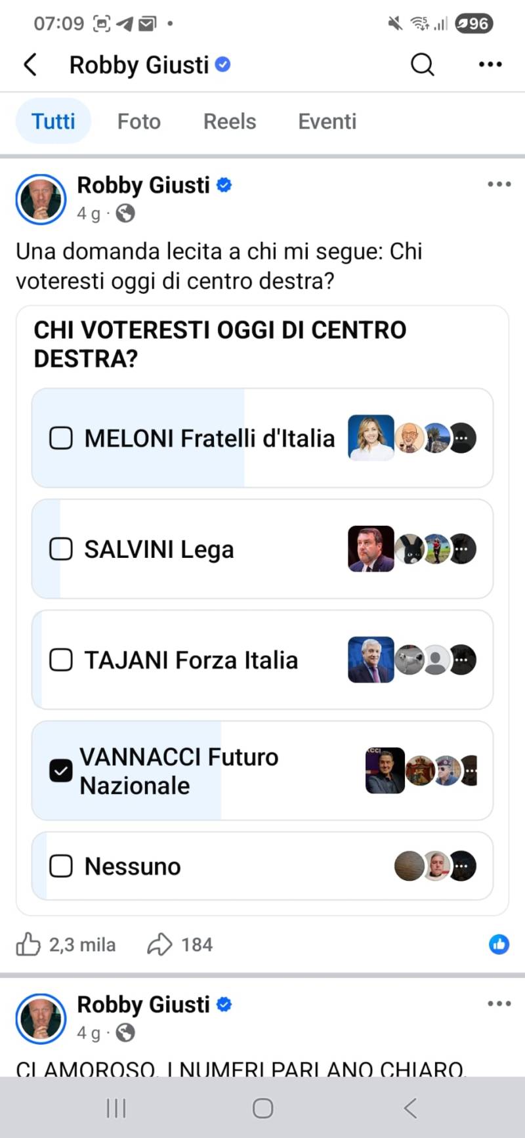
Task: Tap the back arrow to leave the profile
Action: tap(30, 64)
